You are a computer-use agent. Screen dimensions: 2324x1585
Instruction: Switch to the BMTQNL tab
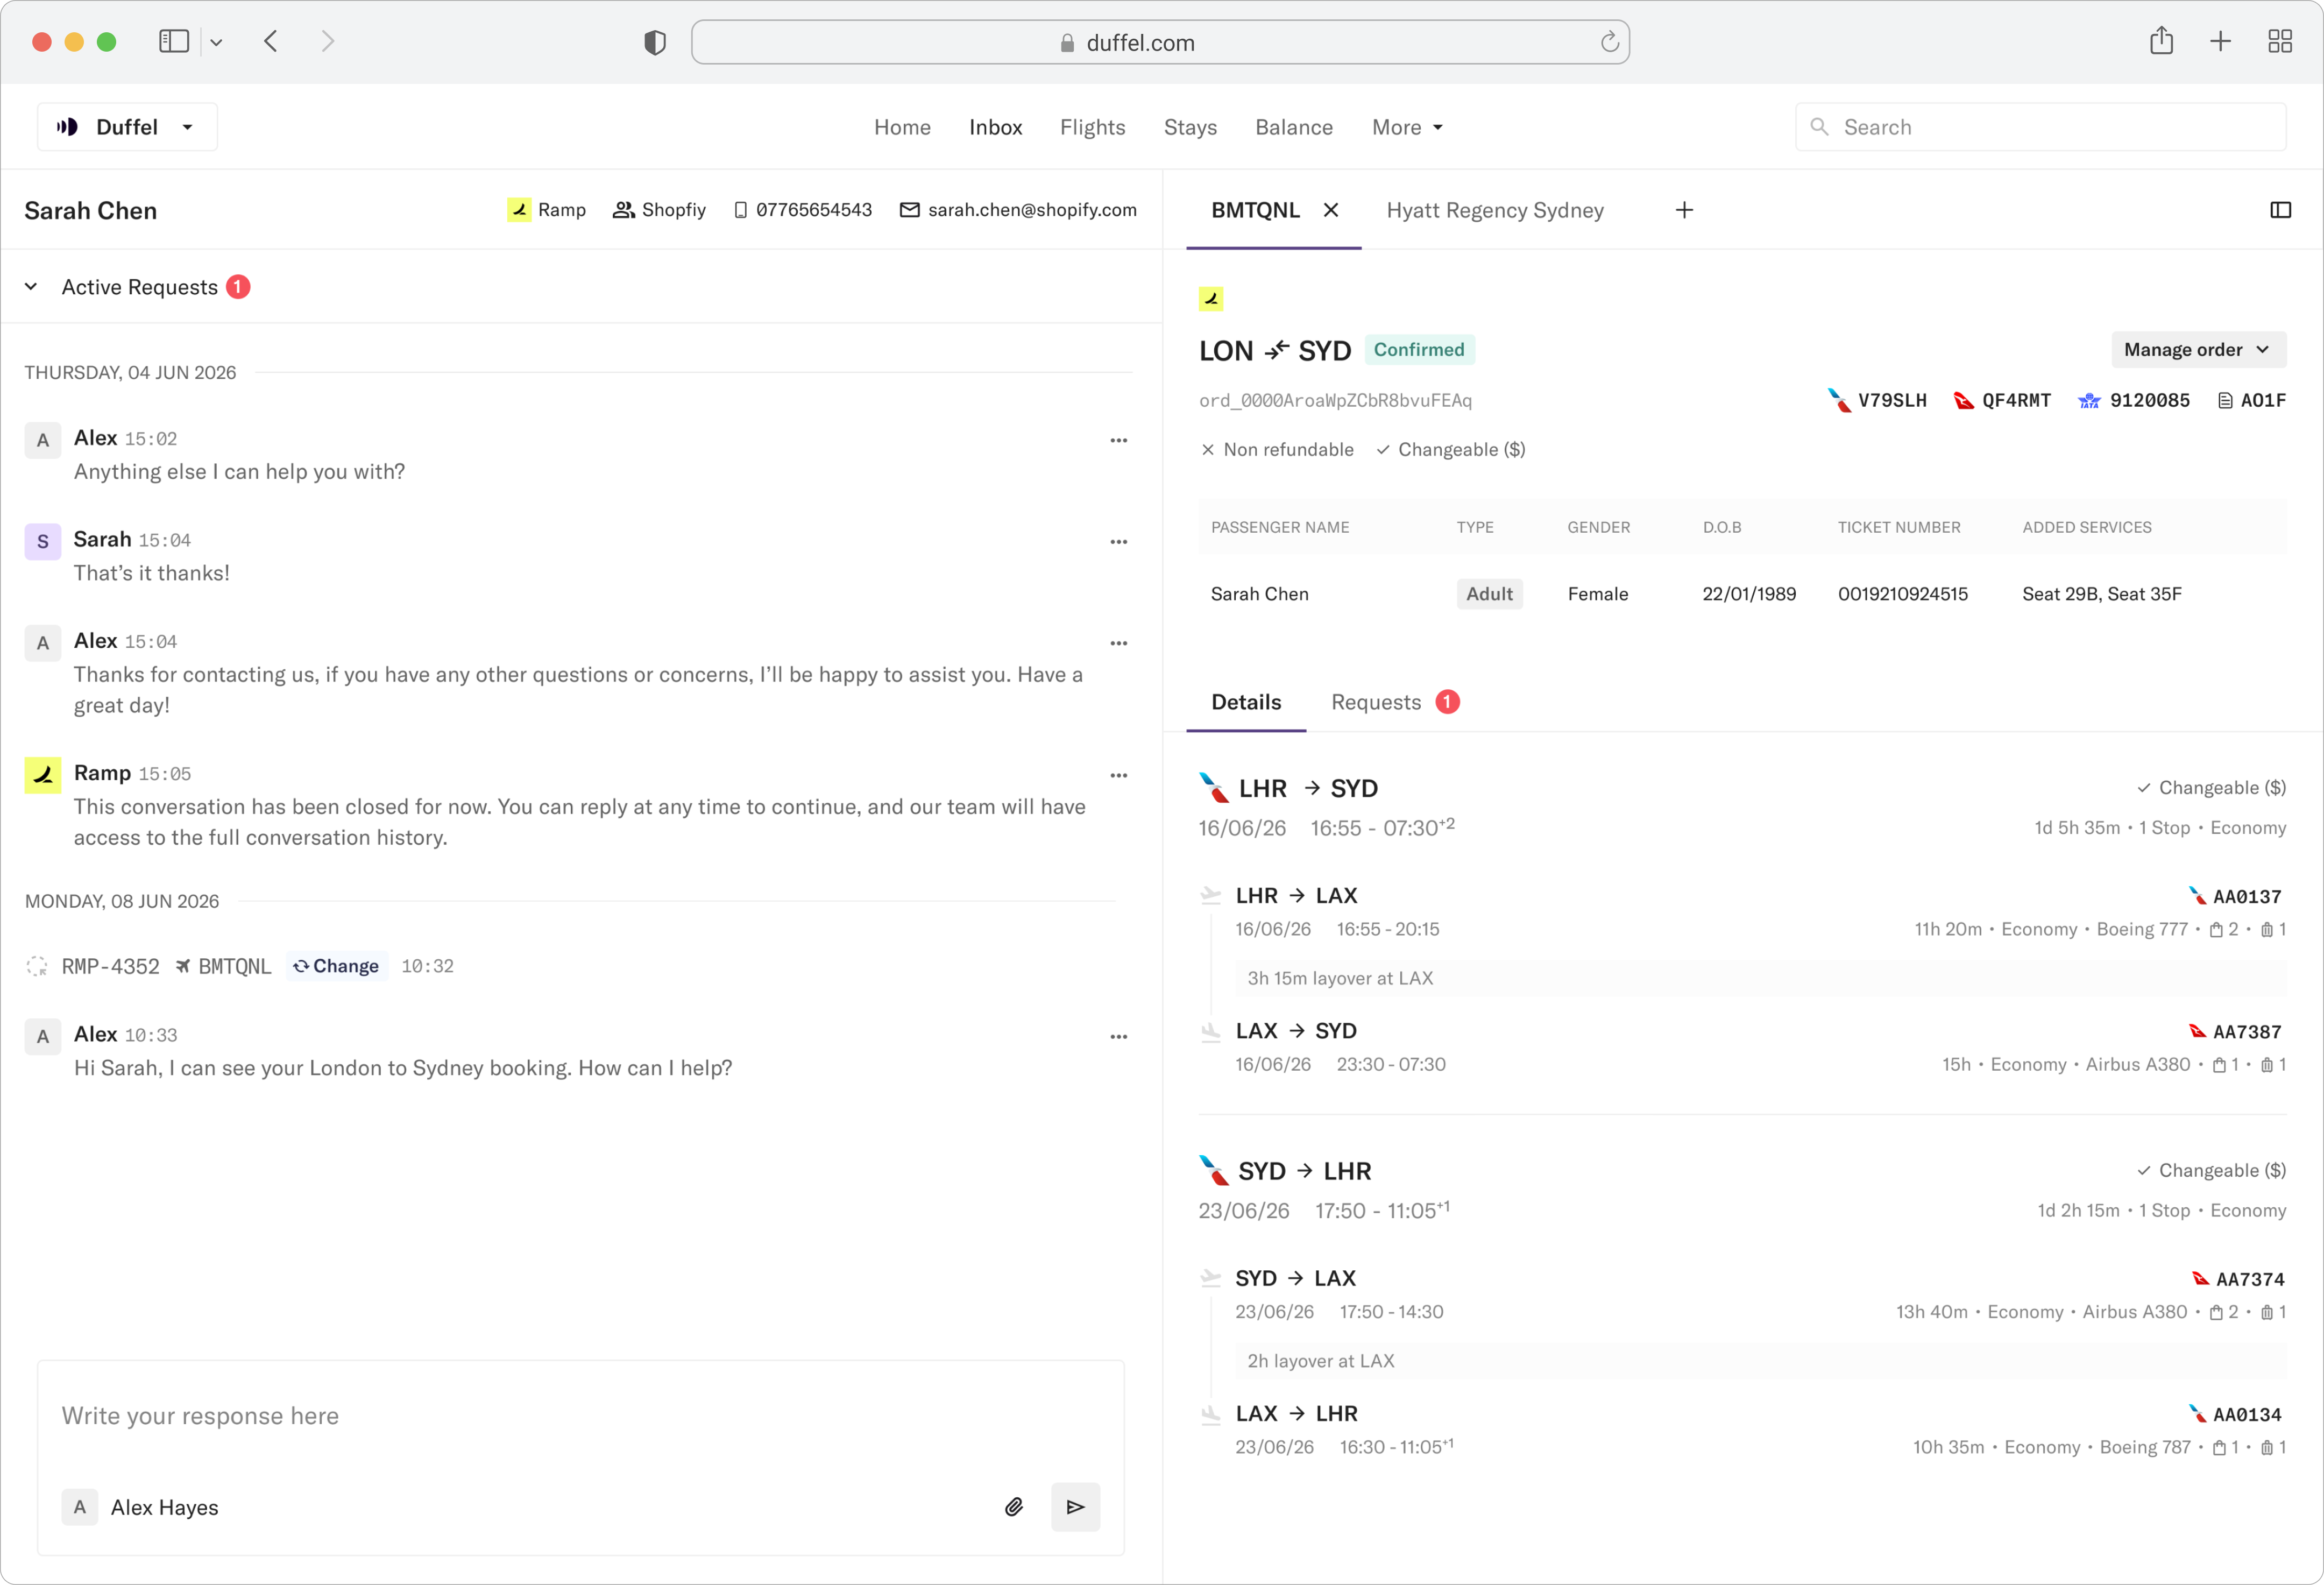[1255, 210]
